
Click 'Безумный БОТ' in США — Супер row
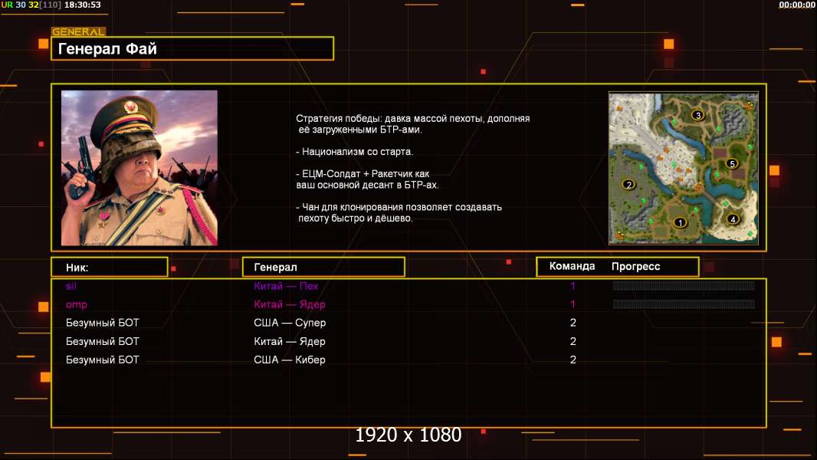(102, 323)
